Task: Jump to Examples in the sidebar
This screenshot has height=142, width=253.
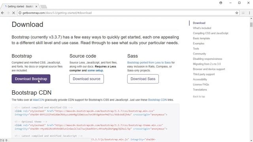Action: 198,43
